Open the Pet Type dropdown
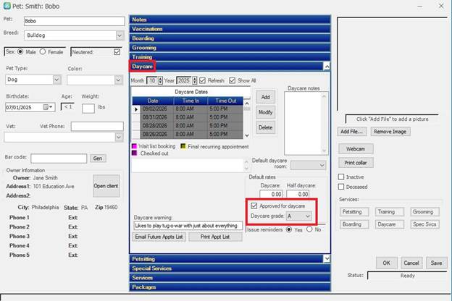 point(56,80)
